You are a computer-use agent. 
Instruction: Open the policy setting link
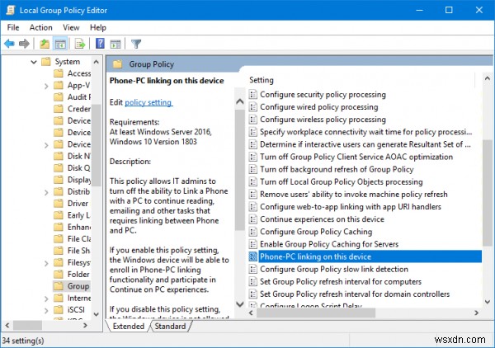click(x=148, y=102)
